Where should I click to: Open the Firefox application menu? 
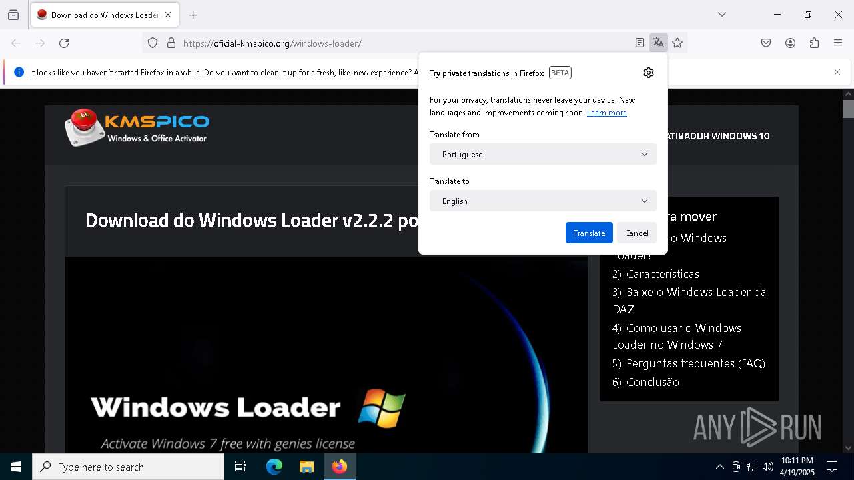tap(838, 43)
